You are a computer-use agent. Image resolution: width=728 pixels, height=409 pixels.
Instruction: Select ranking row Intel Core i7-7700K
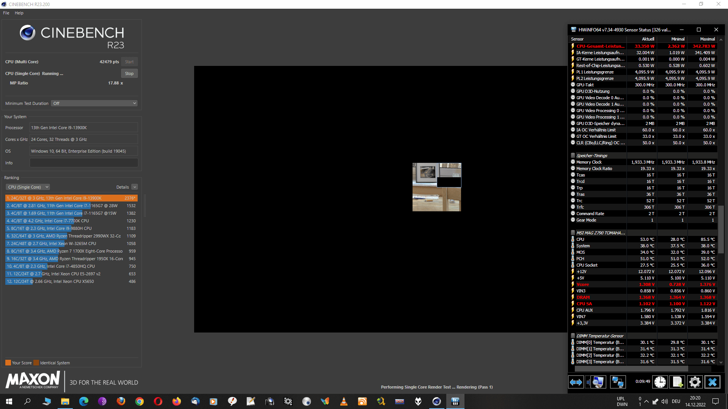tap(71, 221)
